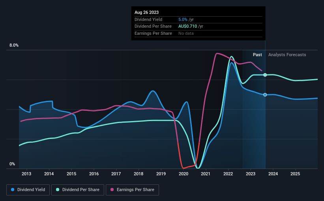
Task: Click the blue Dividend Yield legend dot
Action: pos(13,190)
